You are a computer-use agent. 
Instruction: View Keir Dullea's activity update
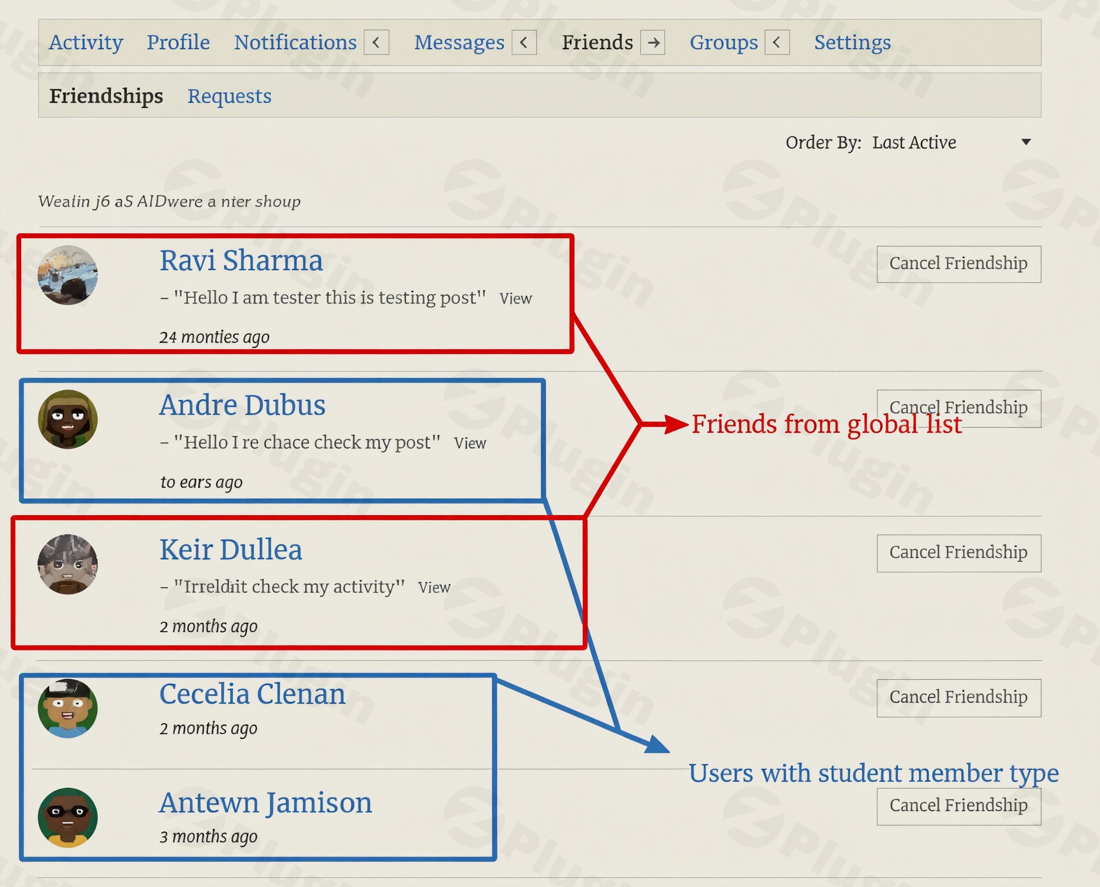[x=434, y=587]
